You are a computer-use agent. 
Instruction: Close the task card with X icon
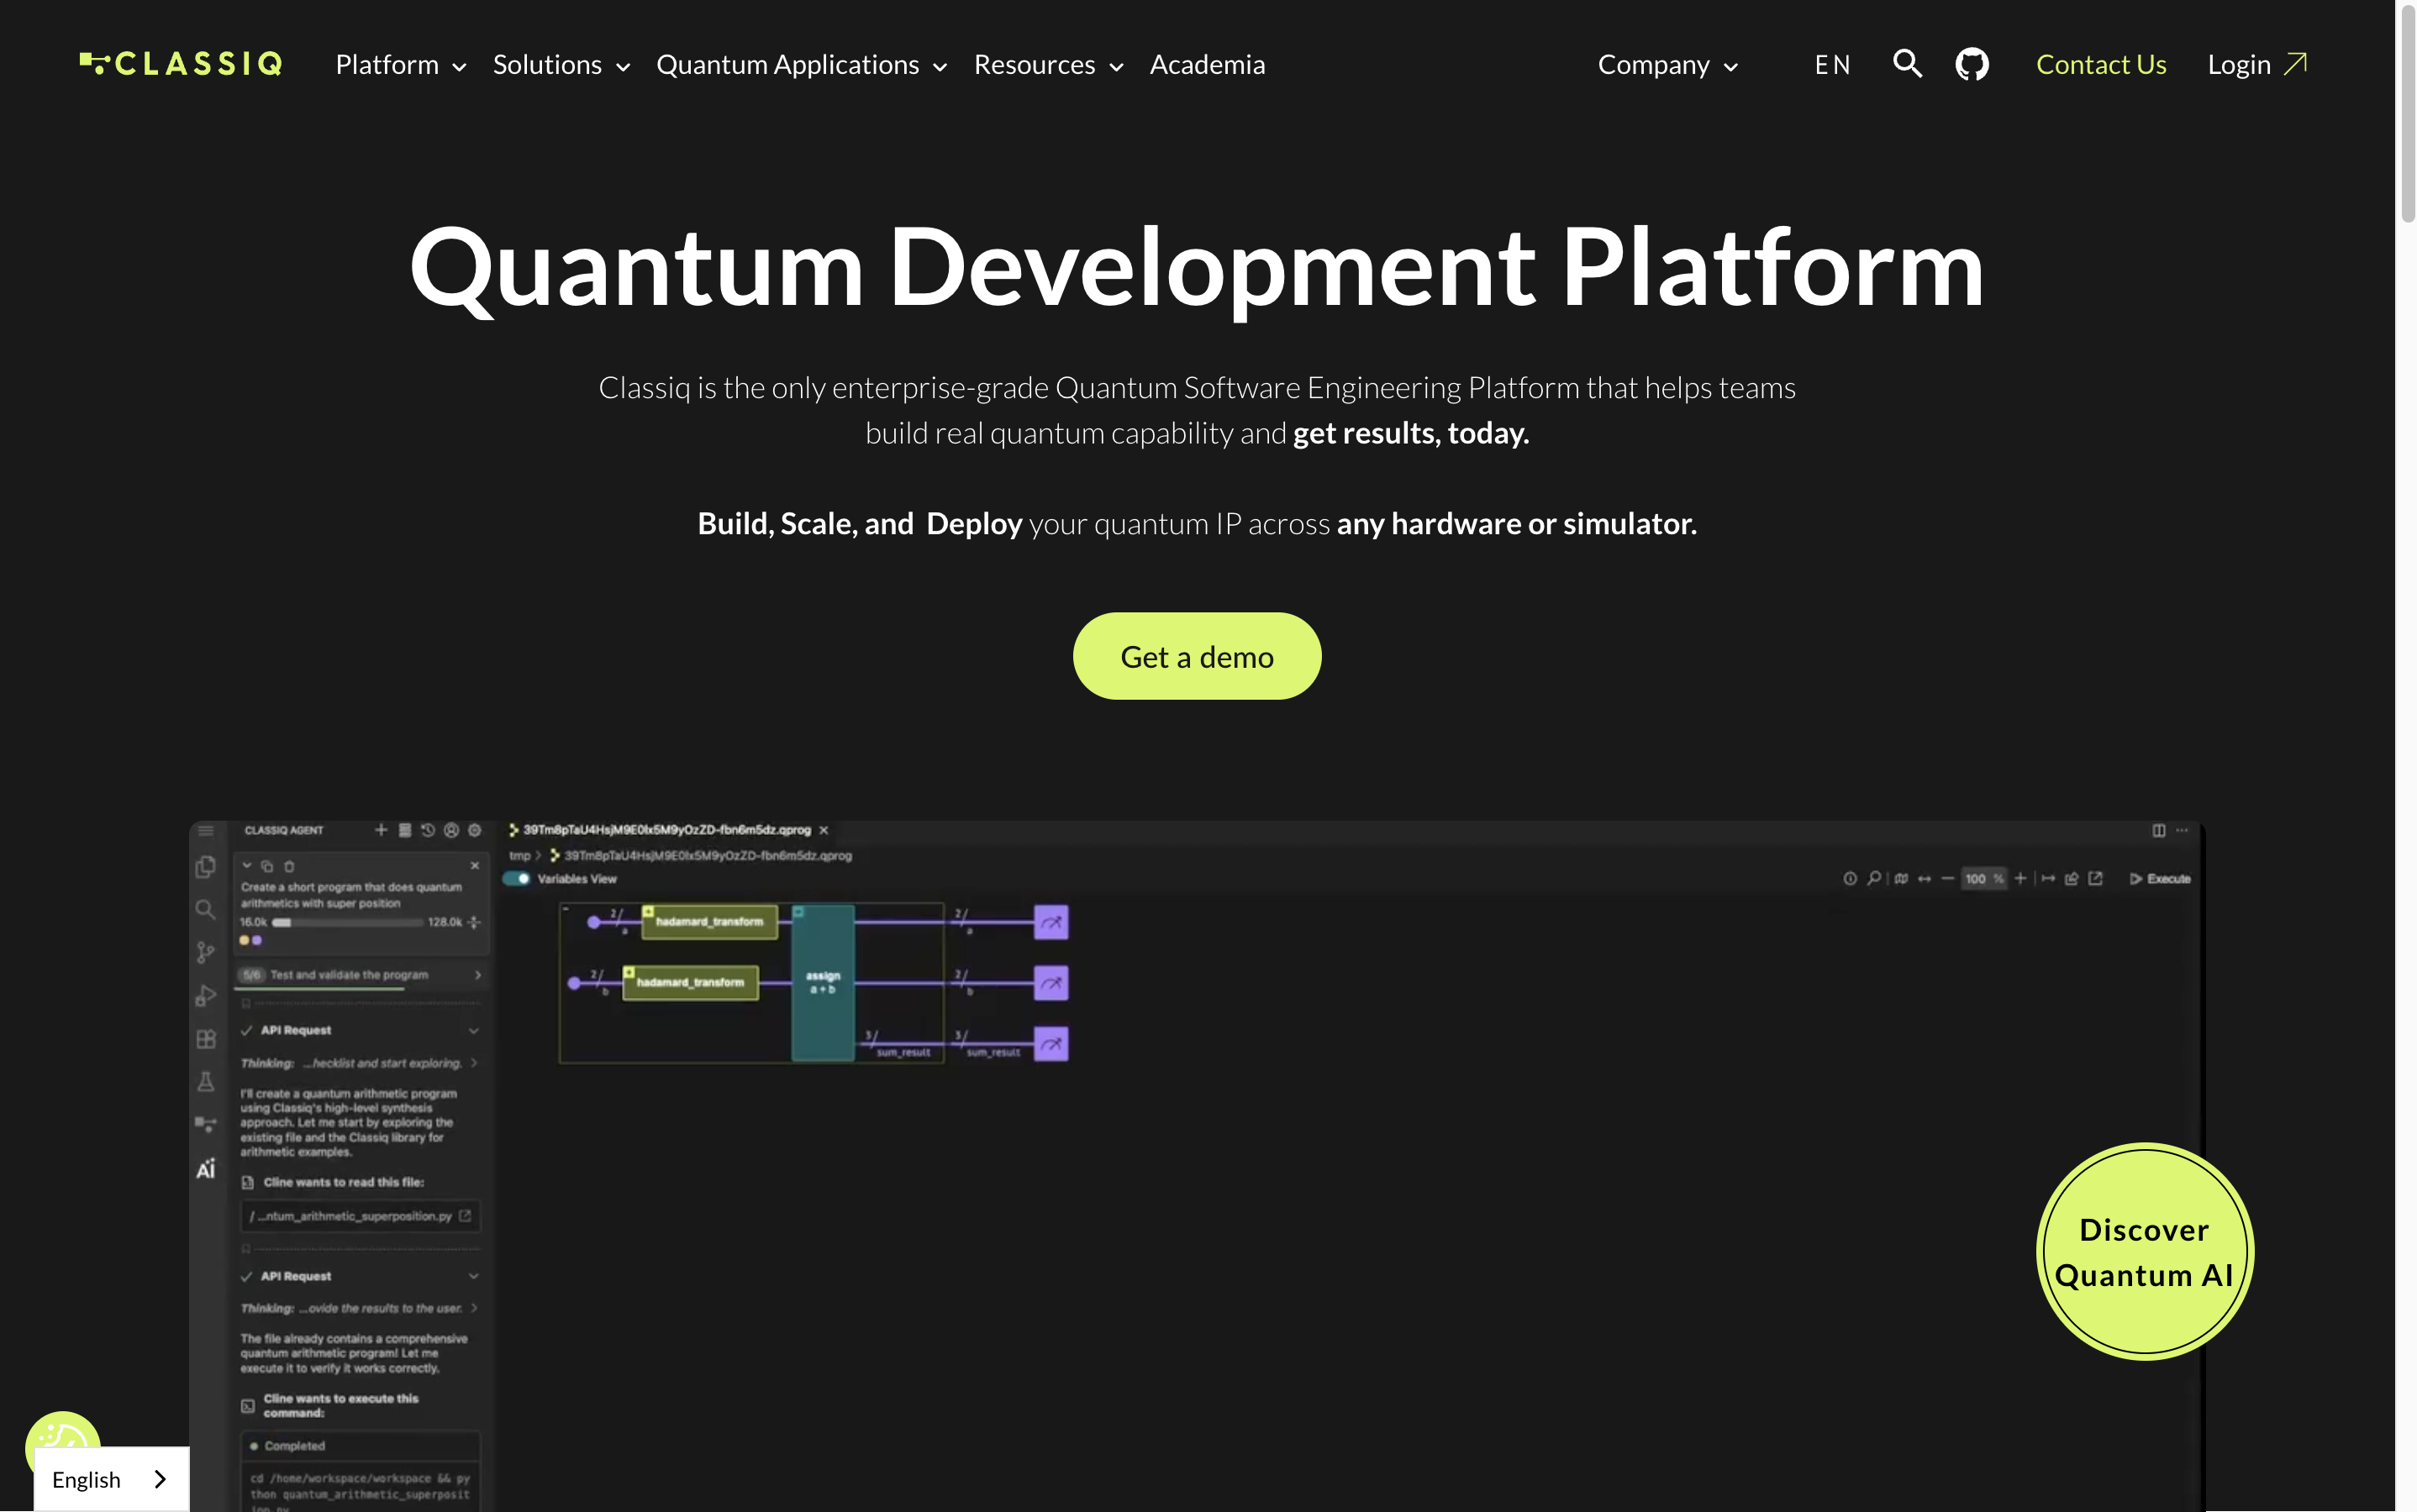(x=475, y=866)
